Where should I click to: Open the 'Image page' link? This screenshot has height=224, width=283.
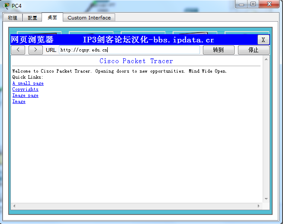pos(25,96)
